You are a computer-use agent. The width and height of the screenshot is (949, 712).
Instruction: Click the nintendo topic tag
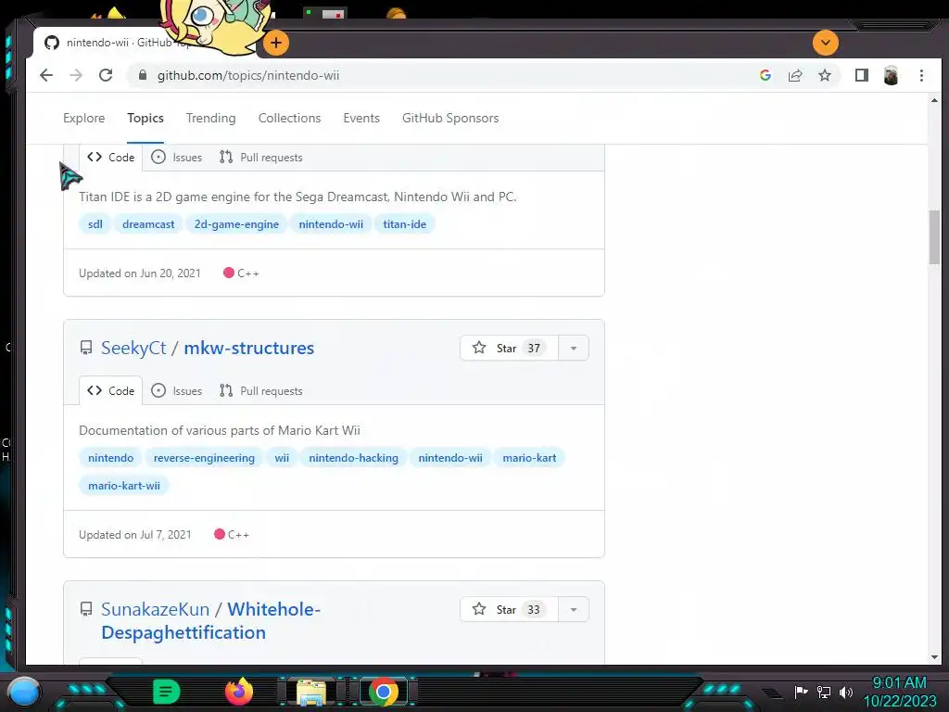coord(111,458)
